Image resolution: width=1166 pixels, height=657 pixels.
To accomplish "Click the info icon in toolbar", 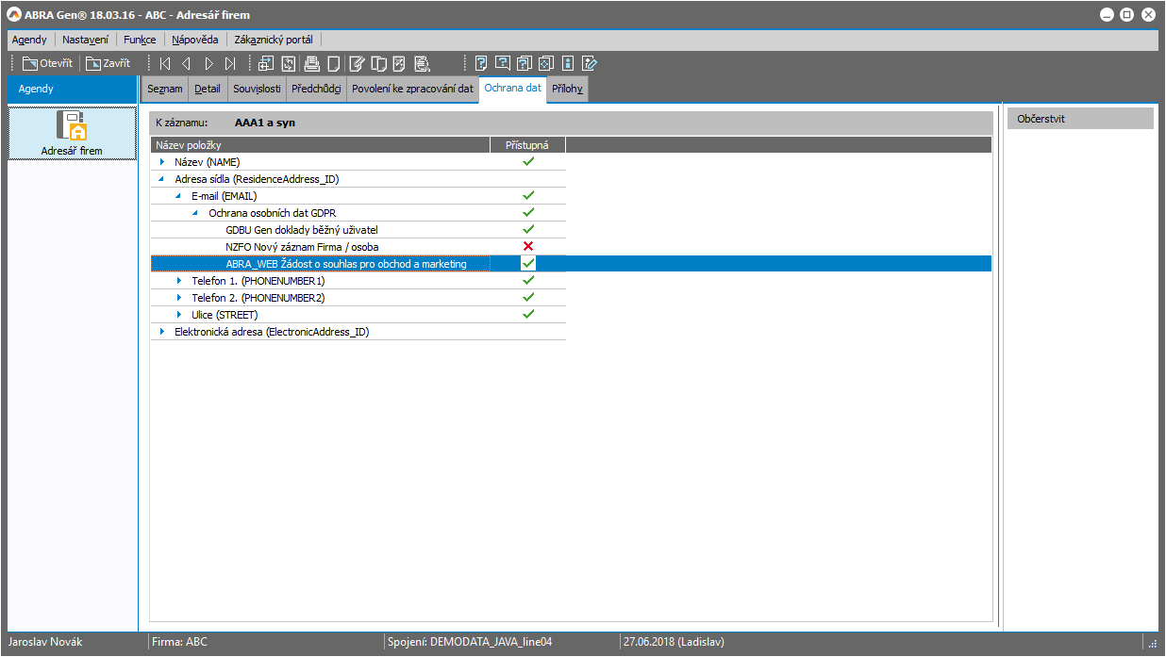I will tap(568, 64).
